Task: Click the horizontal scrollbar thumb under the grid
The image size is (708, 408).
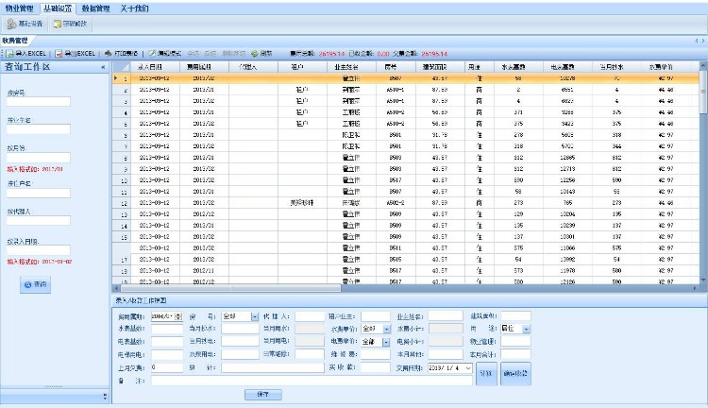Action: pos(230,288)
